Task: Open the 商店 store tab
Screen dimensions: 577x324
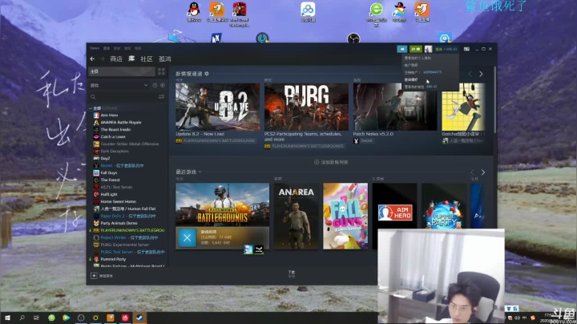Action: click(x=116, y=59)
